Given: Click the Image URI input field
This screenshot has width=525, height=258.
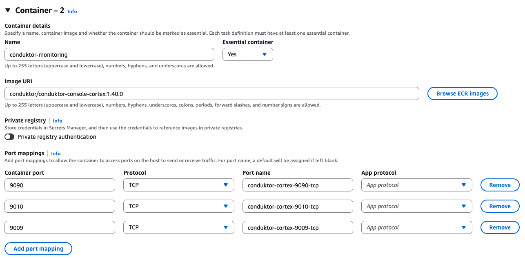Looking at the screenshot, I should click(211, 93).
